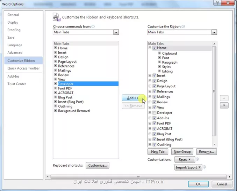Viewport: 237px width, 191px height.
Task: Open the Choose commands from dropdown
Action: point(116,32)
